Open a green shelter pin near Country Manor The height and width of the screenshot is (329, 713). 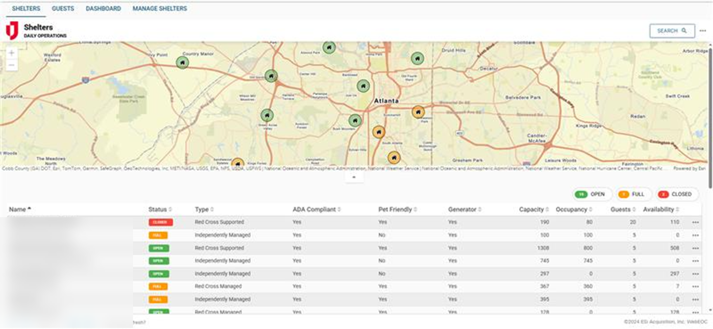coord(183,61)
